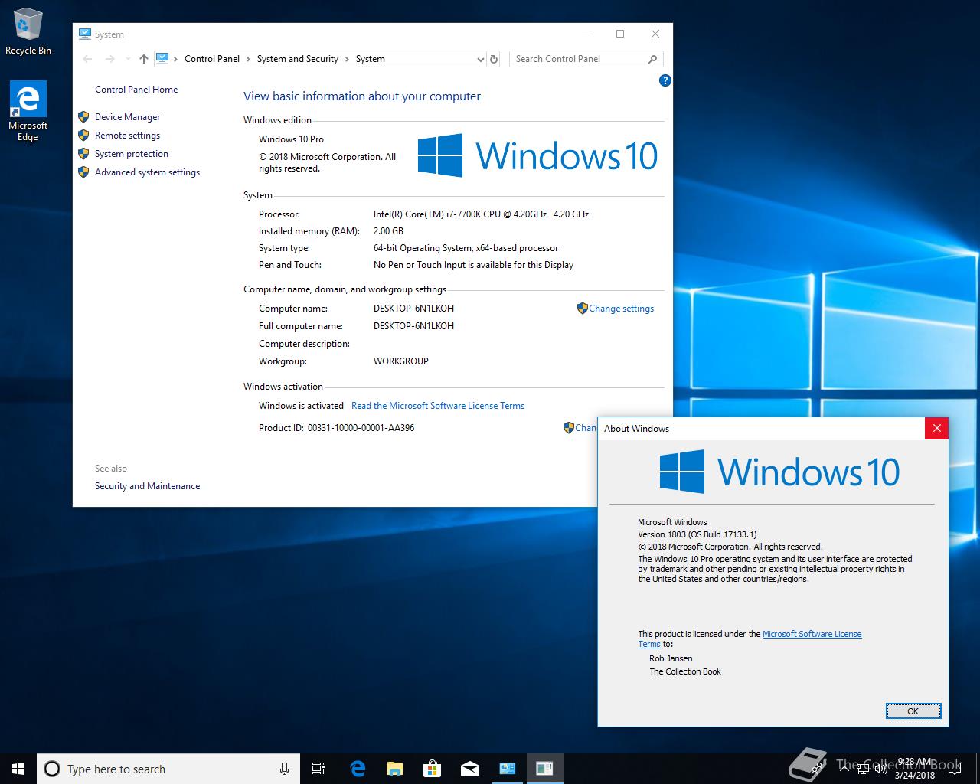Open Control Panel Home
This screenshot has height=784, width=980.
tap(136, 90)
